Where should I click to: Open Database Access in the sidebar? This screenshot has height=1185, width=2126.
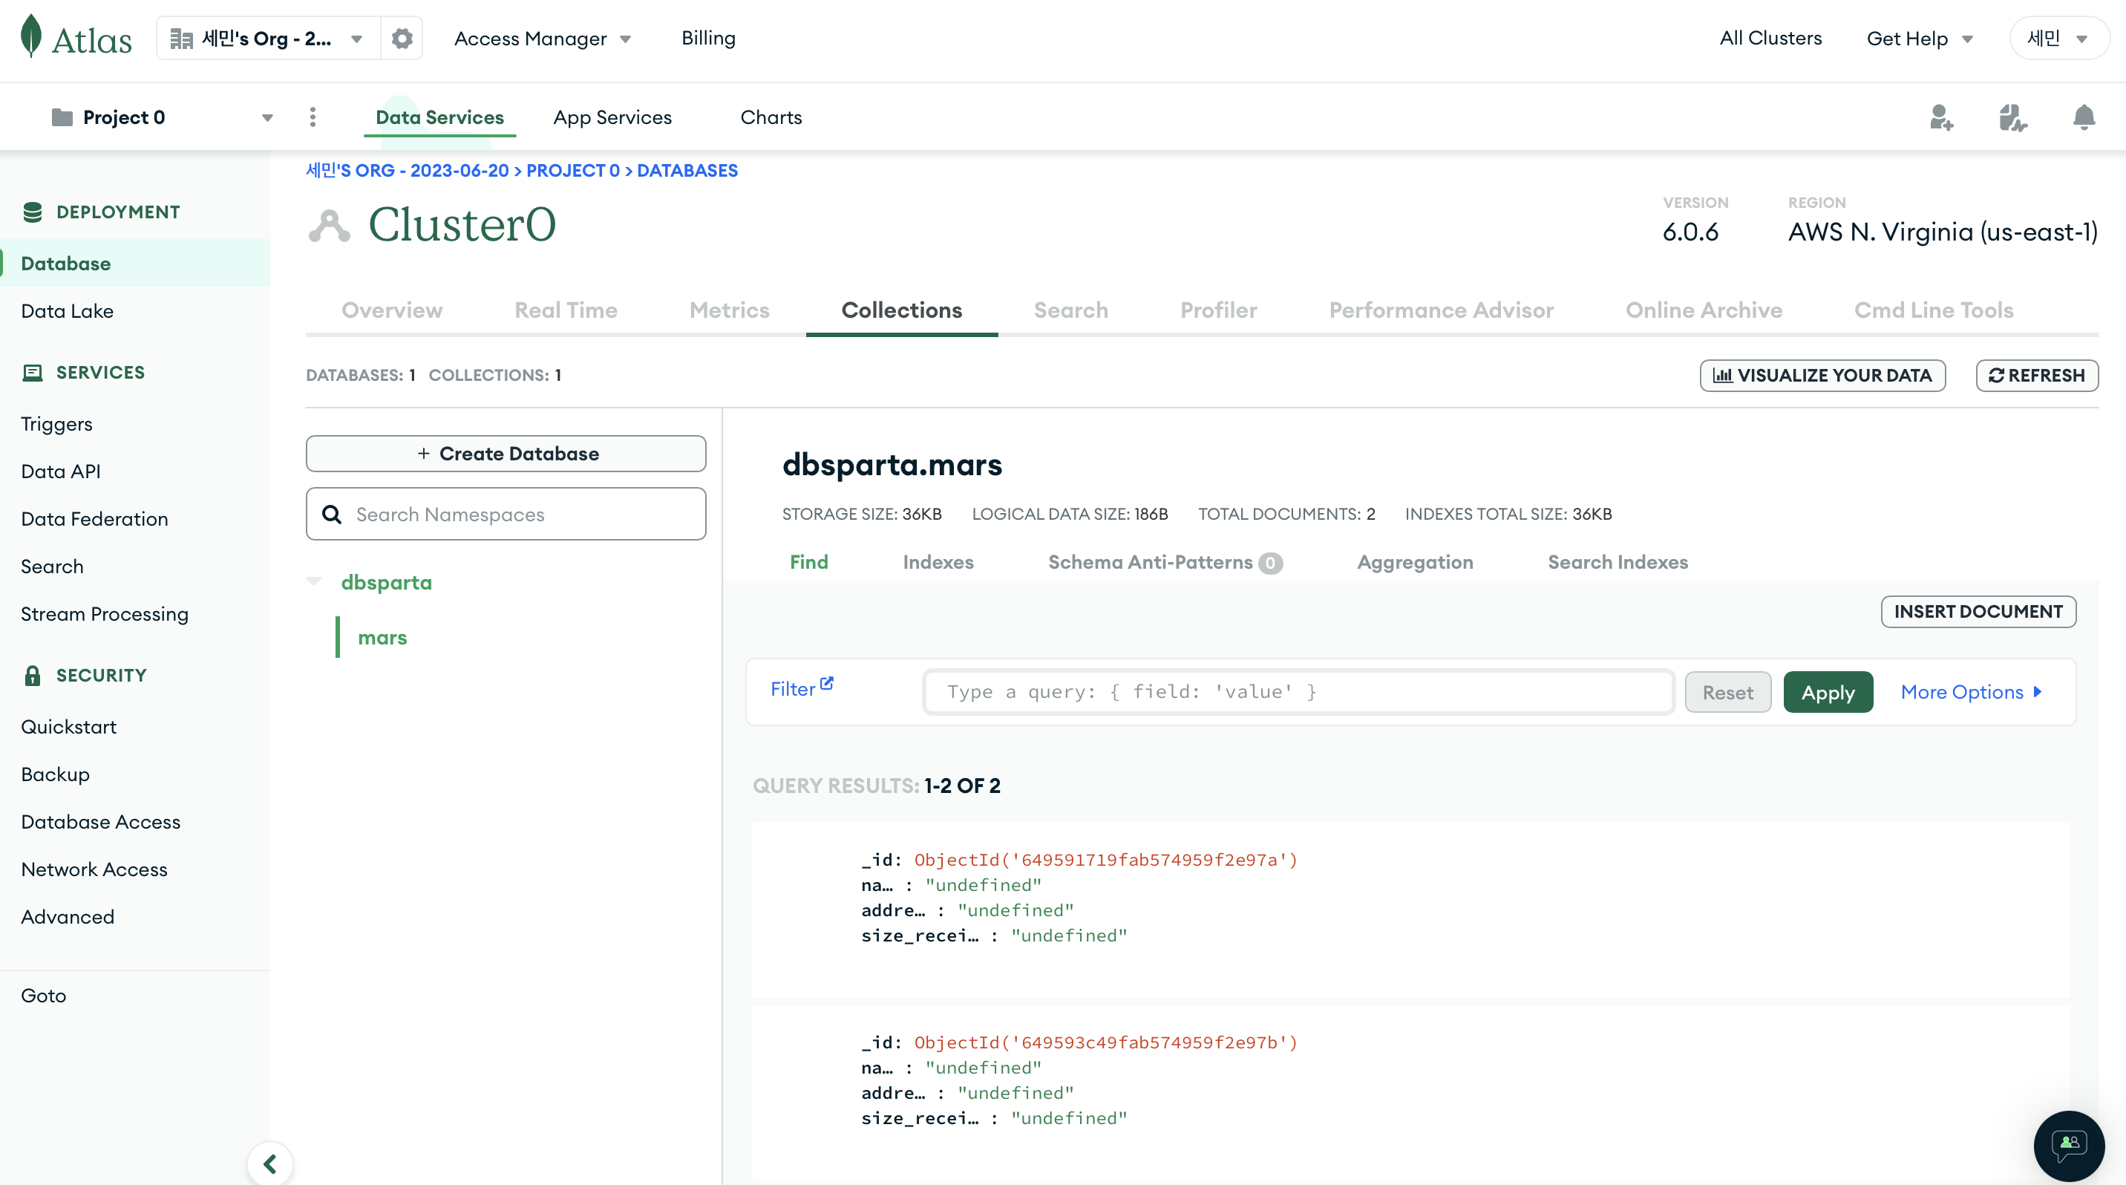tap(101, 822)
